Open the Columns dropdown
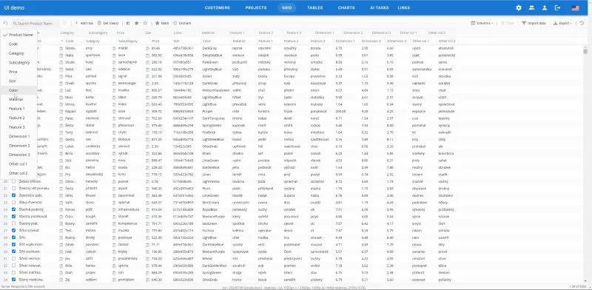This screenshot has width=592, height=290. (x=482, y=23)
